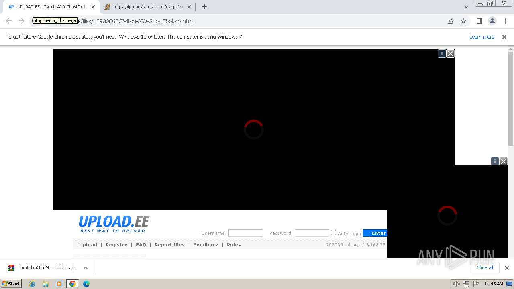Select the Chrome taskbar icon

[73, 284]
